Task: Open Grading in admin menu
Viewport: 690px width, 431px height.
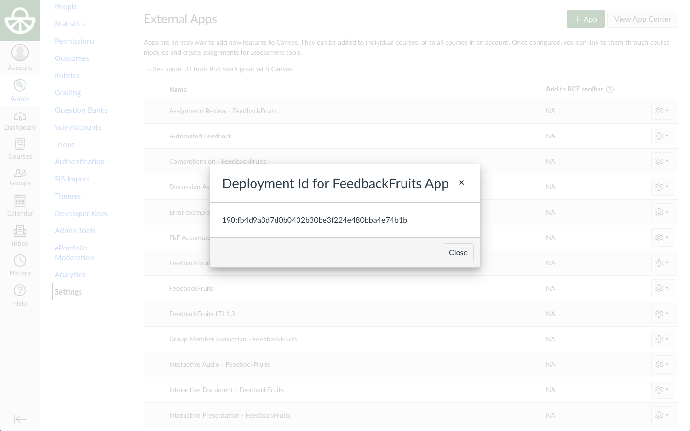Action: [68, 93]
